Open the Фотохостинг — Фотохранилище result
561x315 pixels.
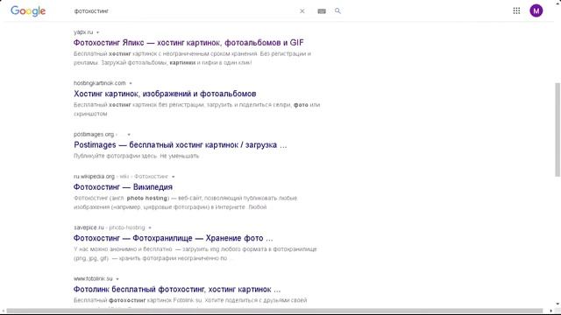tap(174, 238)
